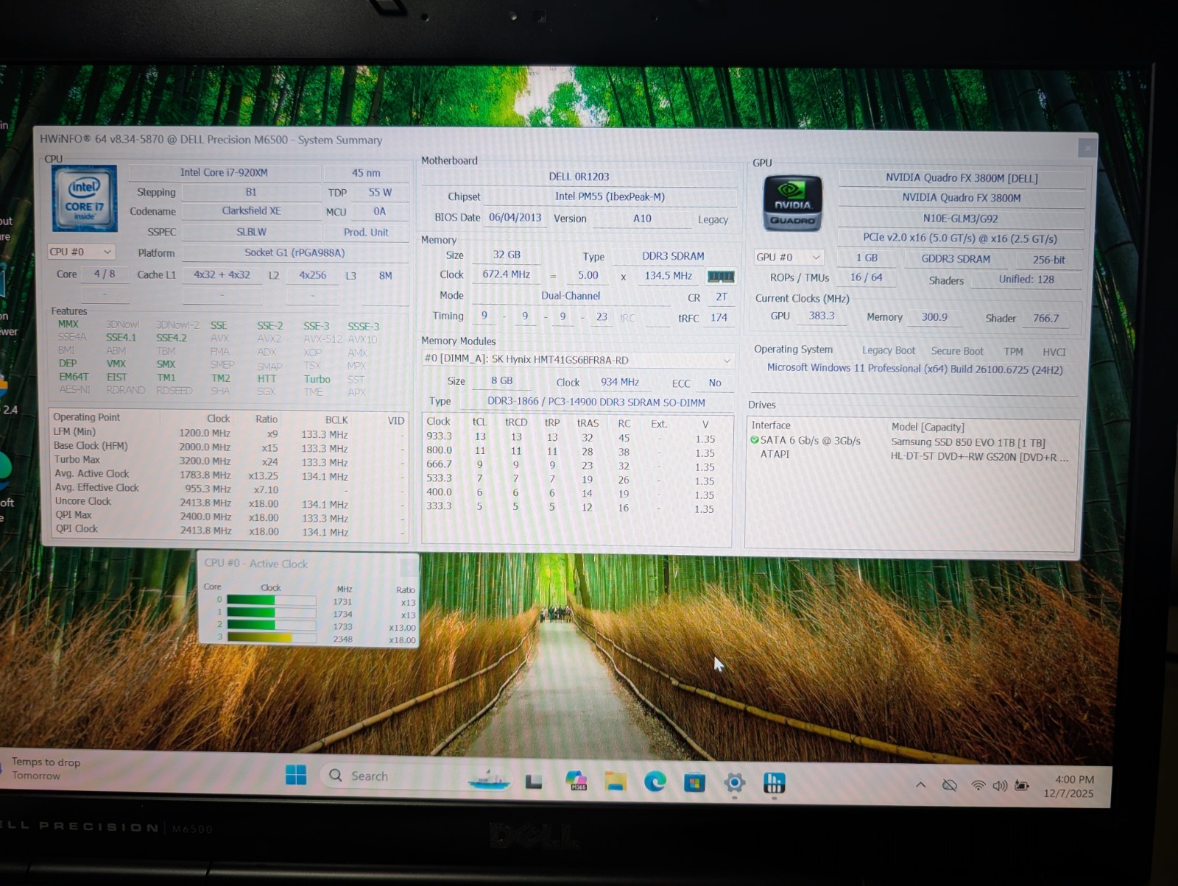Image resolution: width=1178 pixels, height=886 pixels.
Task: Click the 'Legacy' BIOS mode text
Action: [x=713, y=219]
